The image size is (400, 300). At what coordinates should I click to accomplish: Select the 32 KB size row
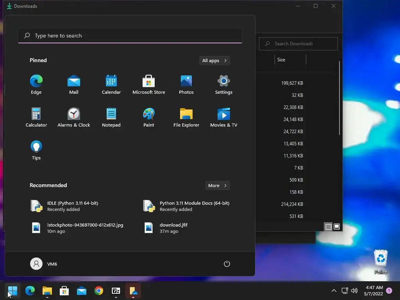(297, 95)
